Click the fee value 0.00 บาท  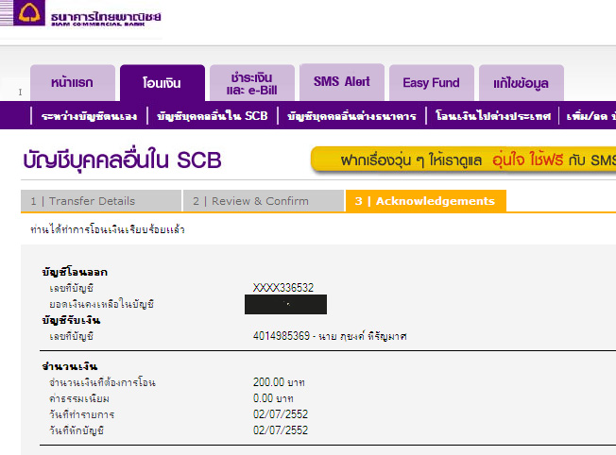(273, 398)
